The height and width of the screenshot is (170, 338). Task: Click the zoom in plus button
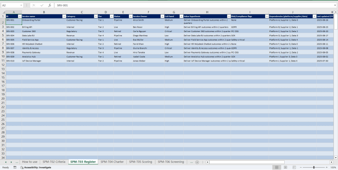click(x=327, y=167)
